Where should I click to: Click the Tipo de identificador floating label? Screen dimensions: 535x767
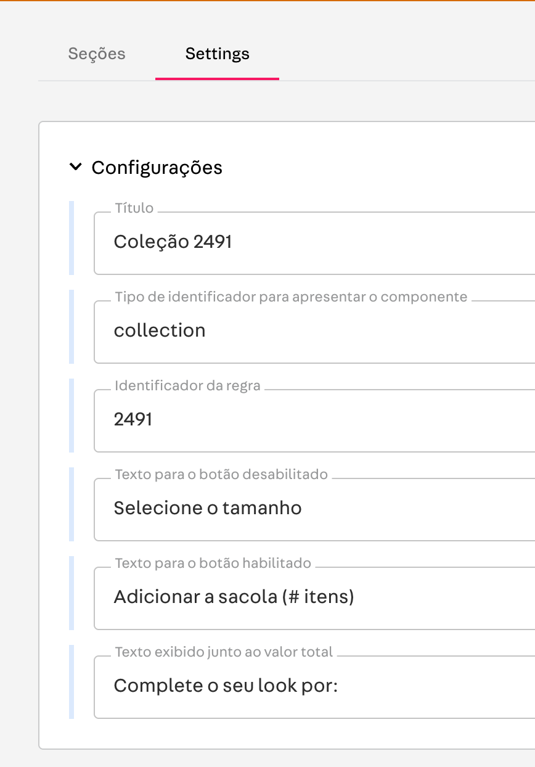(x=291, y=297)
